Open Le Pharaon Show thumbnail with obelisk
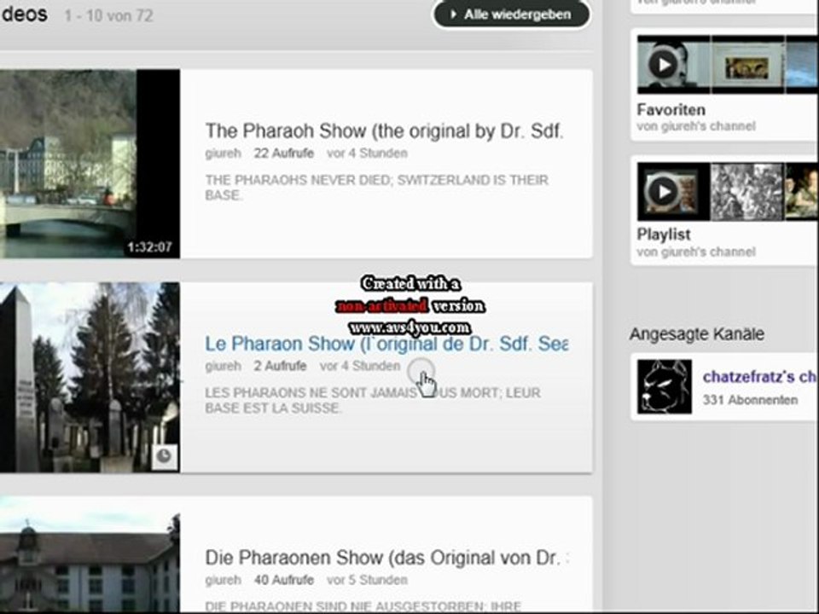Image resolution: width=819 pixels, height=614 pixels. click(x=90, y=378)
